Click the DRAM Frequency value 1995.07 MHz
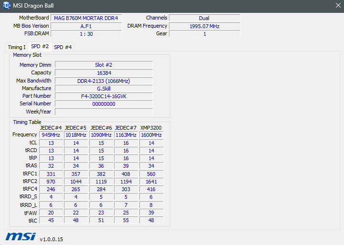The width and height of the screenshot is (344, 245). click(x=204, y=26)
